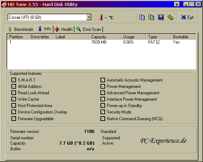
Task: Toggle the Power Management checkbox
Action: (x=103, y=86)
